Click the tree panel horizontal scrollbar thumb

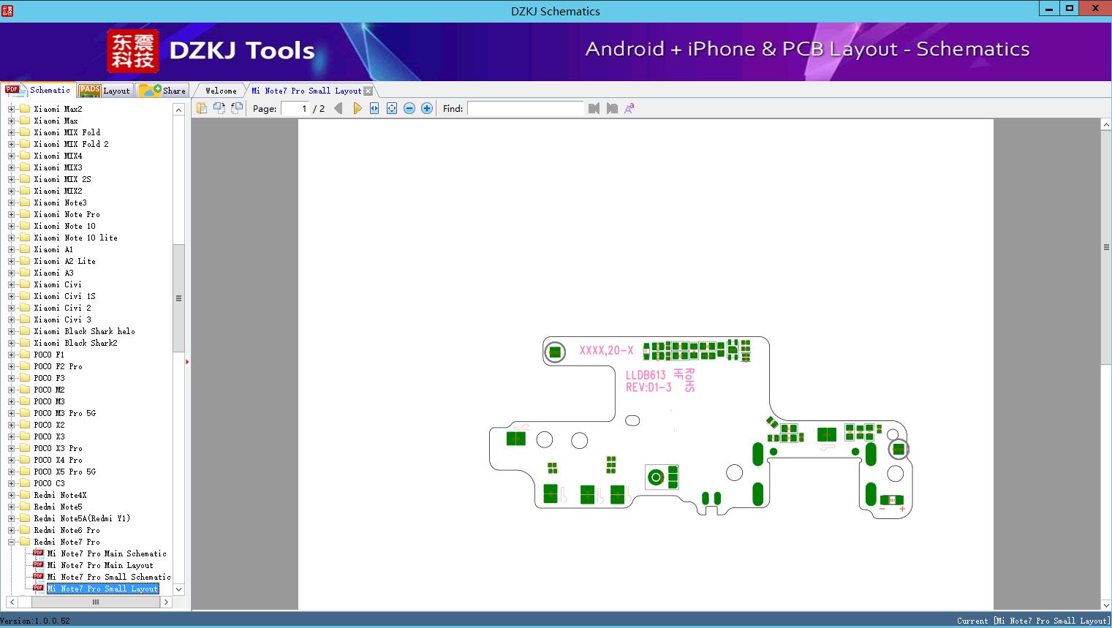coord(95,602)
